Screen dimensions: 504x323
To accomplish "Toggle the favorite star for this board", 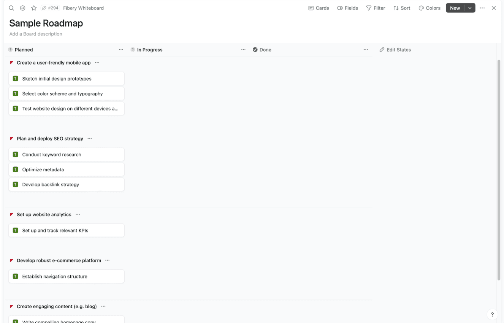I will pyautogui.click(x=33, y=8).
